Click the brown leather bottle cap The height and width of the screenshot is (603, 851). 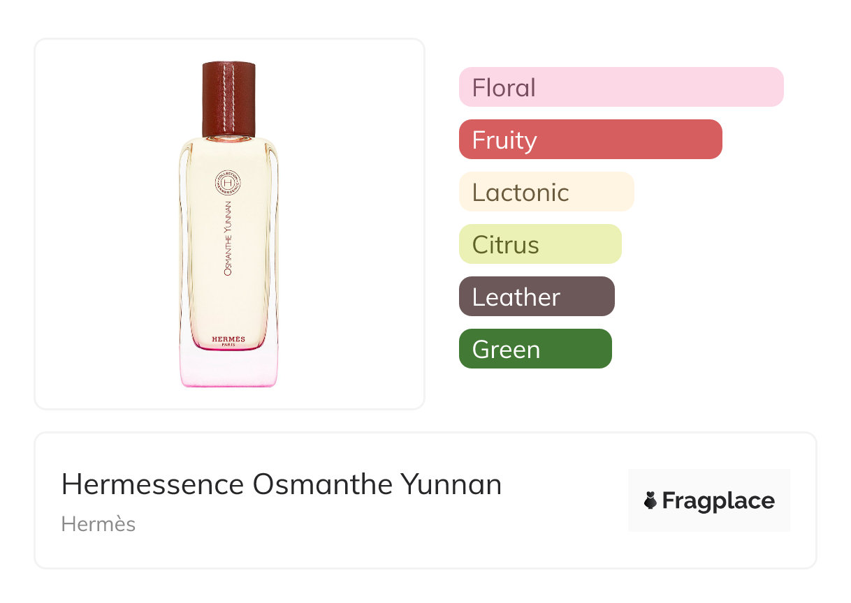pyautogui.click(x=229, y=99)
